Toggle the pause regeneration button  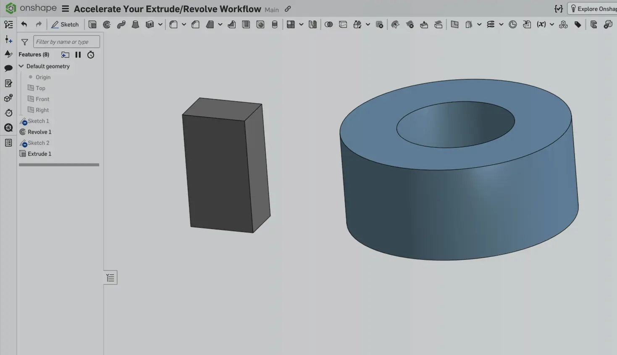click(x=78, y=55)
